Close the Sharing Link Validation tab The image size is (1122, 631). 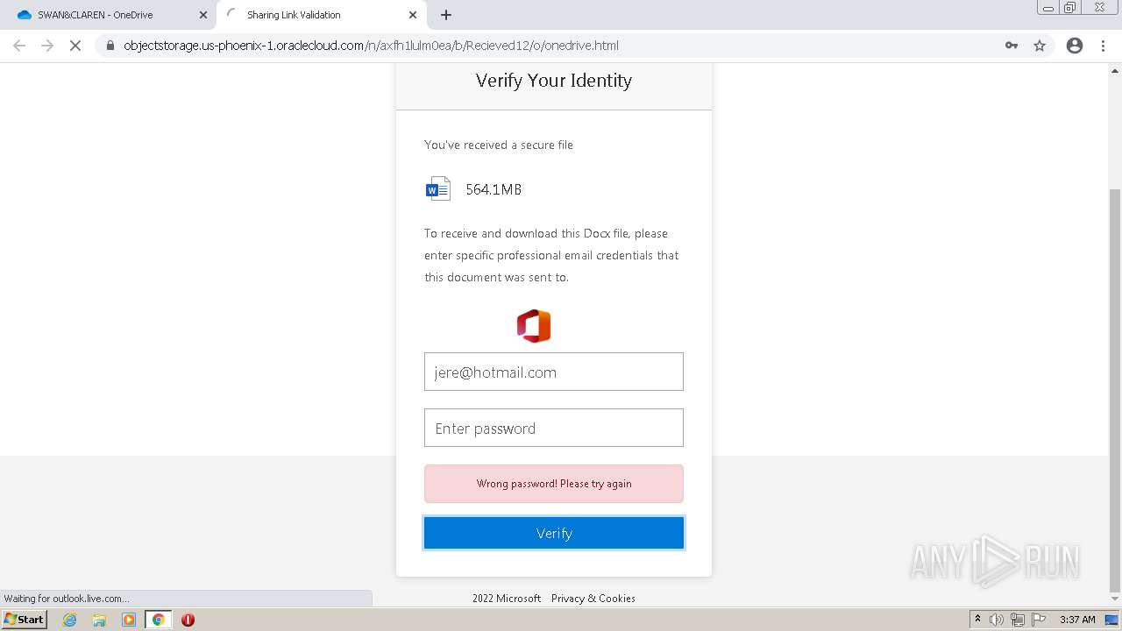[x=413, y=15]
